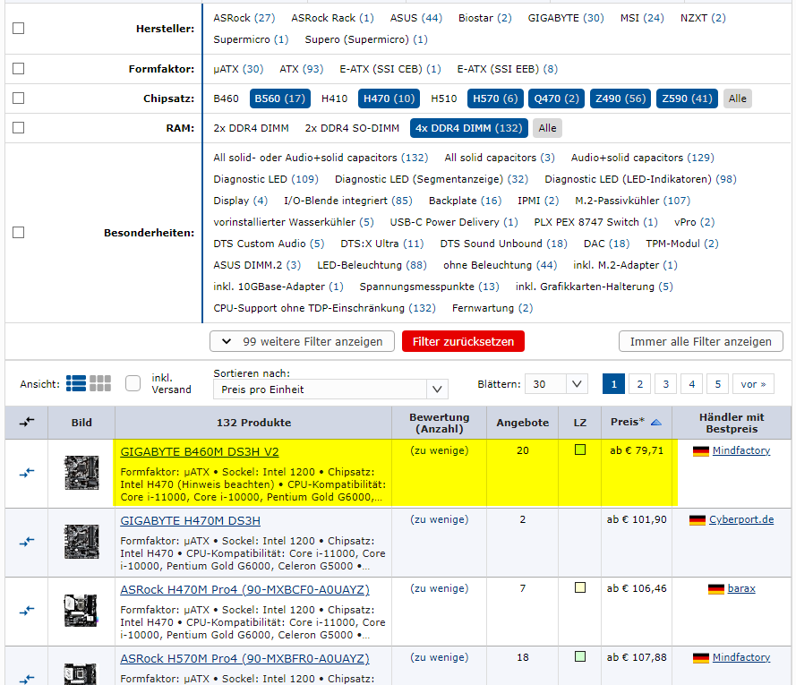Switch to grid view icon
The width and height of the screenshot is (796, 685).
100,383
